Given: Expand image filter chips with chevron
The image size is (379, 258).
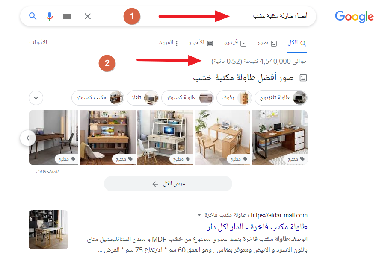Looking at the screenshot, I should [36, 98].
